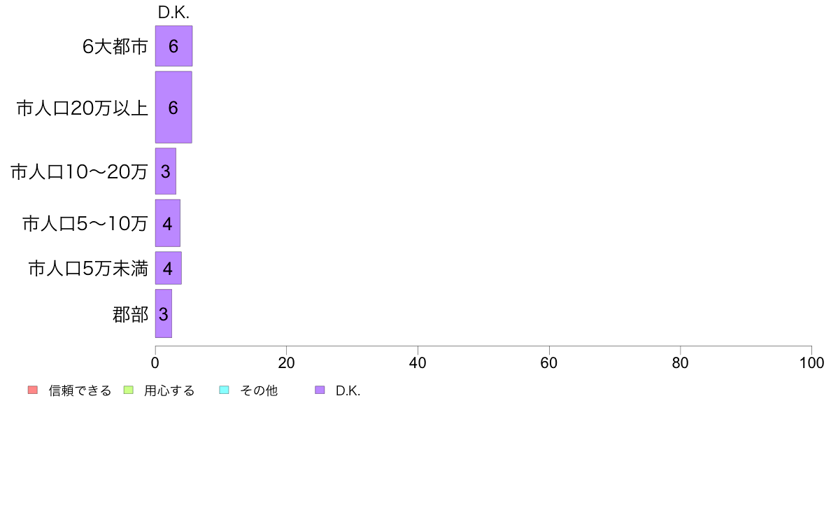
Task: Click the axis tick labeled 40
Action: (x=418, y=362)
